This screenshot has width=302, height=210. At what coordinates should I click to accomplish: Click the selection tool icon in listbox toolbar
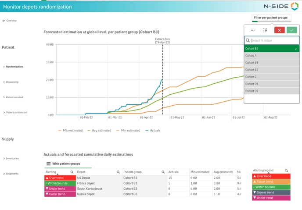click(265, 30)
